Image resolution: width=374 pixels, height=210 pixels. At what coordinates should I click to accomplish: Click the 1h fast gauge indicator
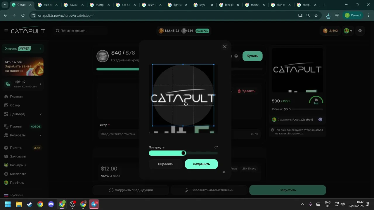[x=316, y=101]
